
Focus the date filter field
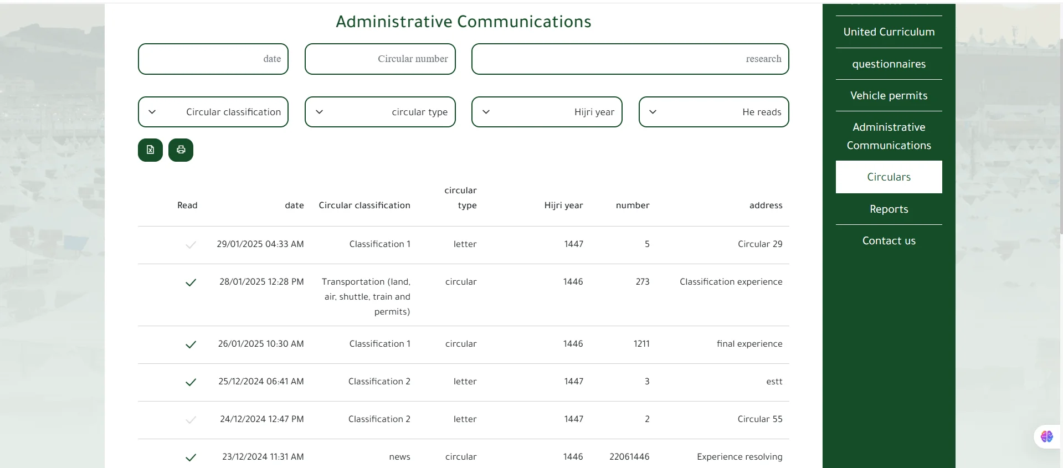(x=213, y=59)
